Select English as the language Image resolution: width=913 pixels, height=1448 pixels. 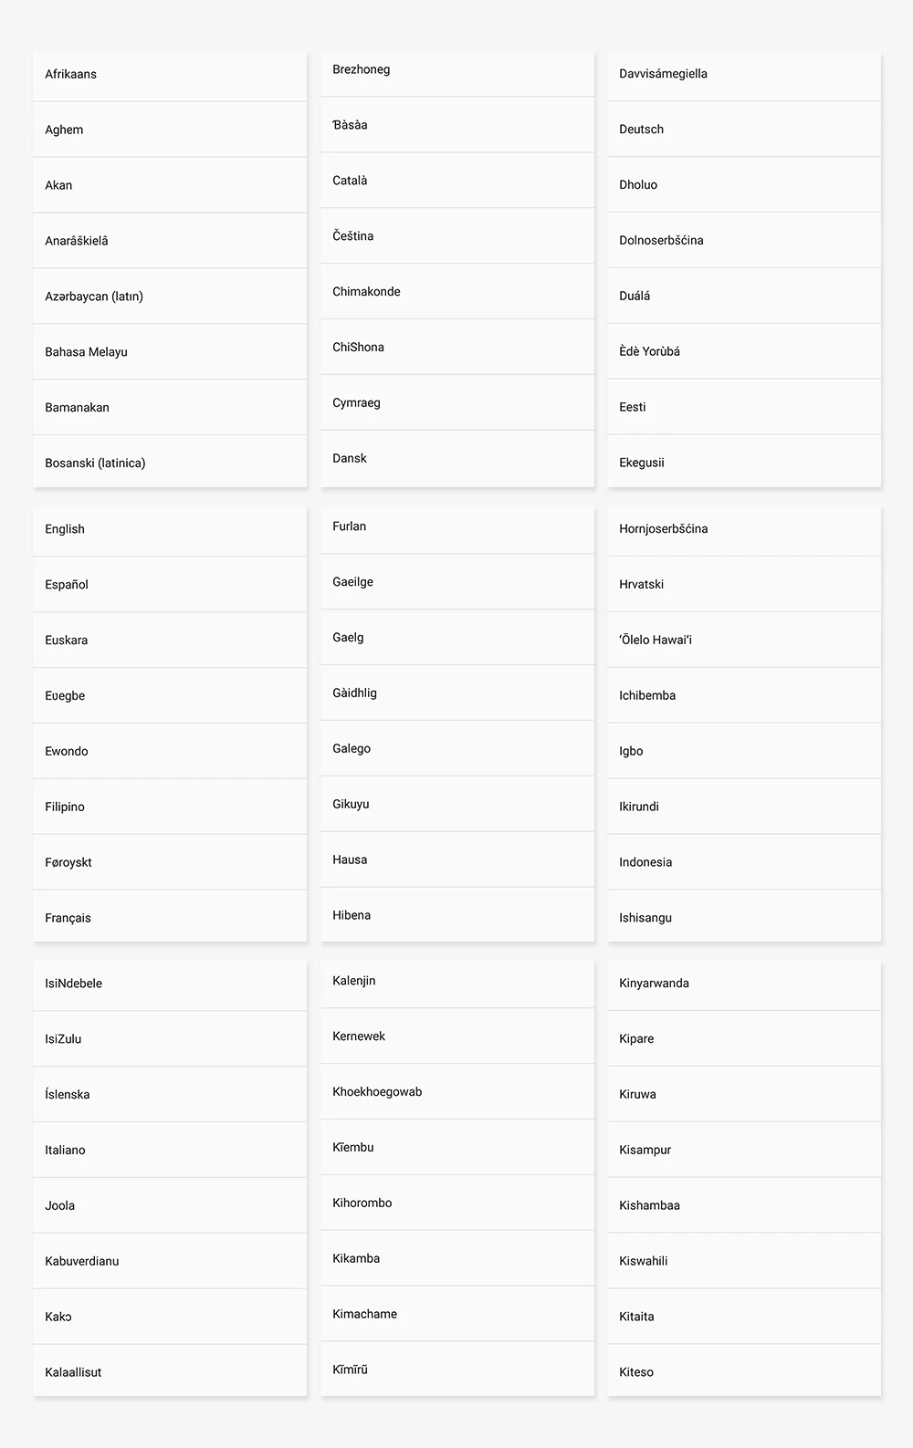click(x=170, y=528)
